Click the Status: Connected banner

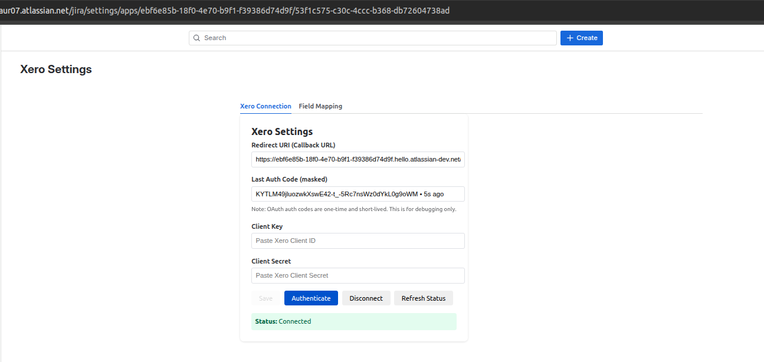[354, 321]
